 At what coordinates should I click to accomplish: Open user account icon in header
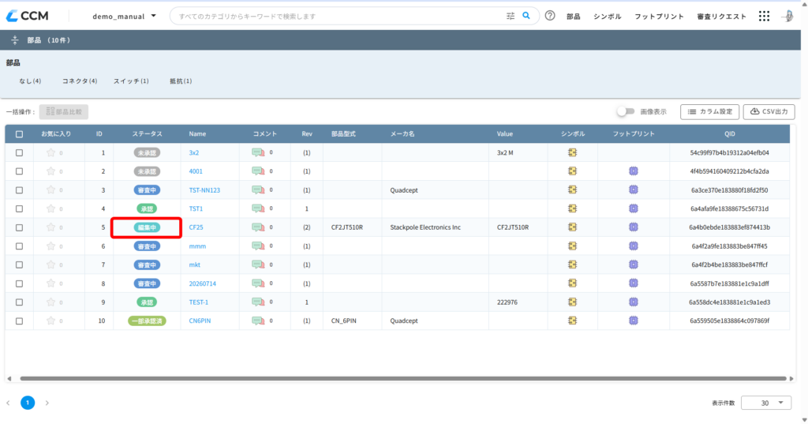(788, 16)
